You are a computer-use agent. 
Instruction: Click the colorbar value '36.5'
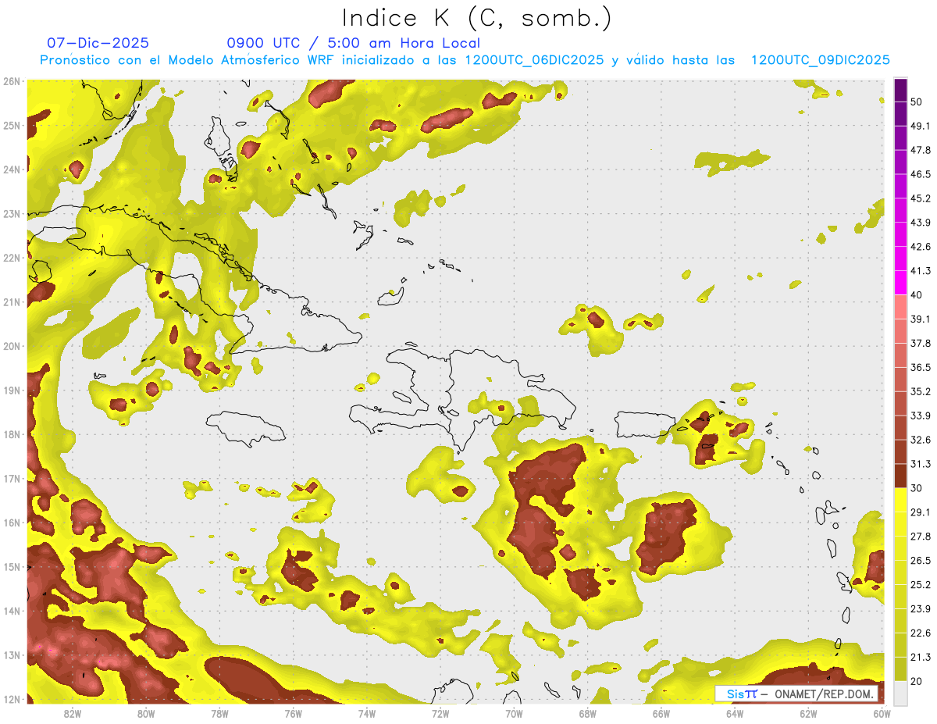(921, 367)
